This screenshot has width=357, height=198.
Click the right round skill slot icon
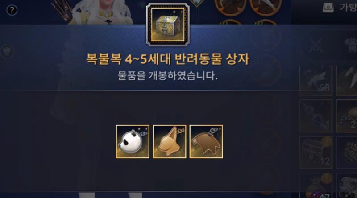click(266, 7)
